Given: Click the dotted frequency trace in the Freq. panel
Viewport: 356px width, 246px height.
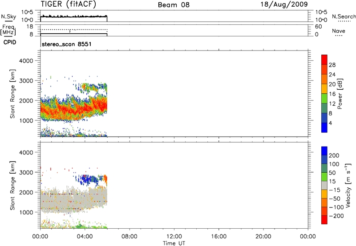Looking at the screenshot, I should tap(73, 30).
